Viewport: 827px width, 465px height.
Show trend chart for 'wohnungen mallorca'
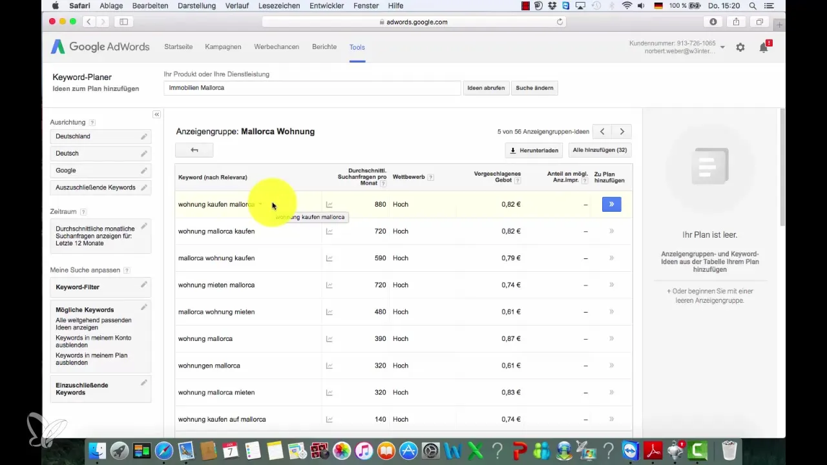pos(330,366)
